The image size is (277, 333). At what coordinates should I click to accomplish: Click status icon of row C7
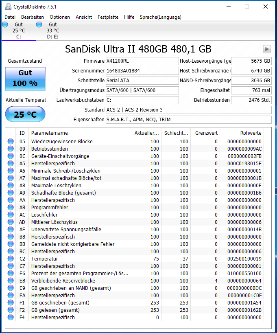click(11, 266)
